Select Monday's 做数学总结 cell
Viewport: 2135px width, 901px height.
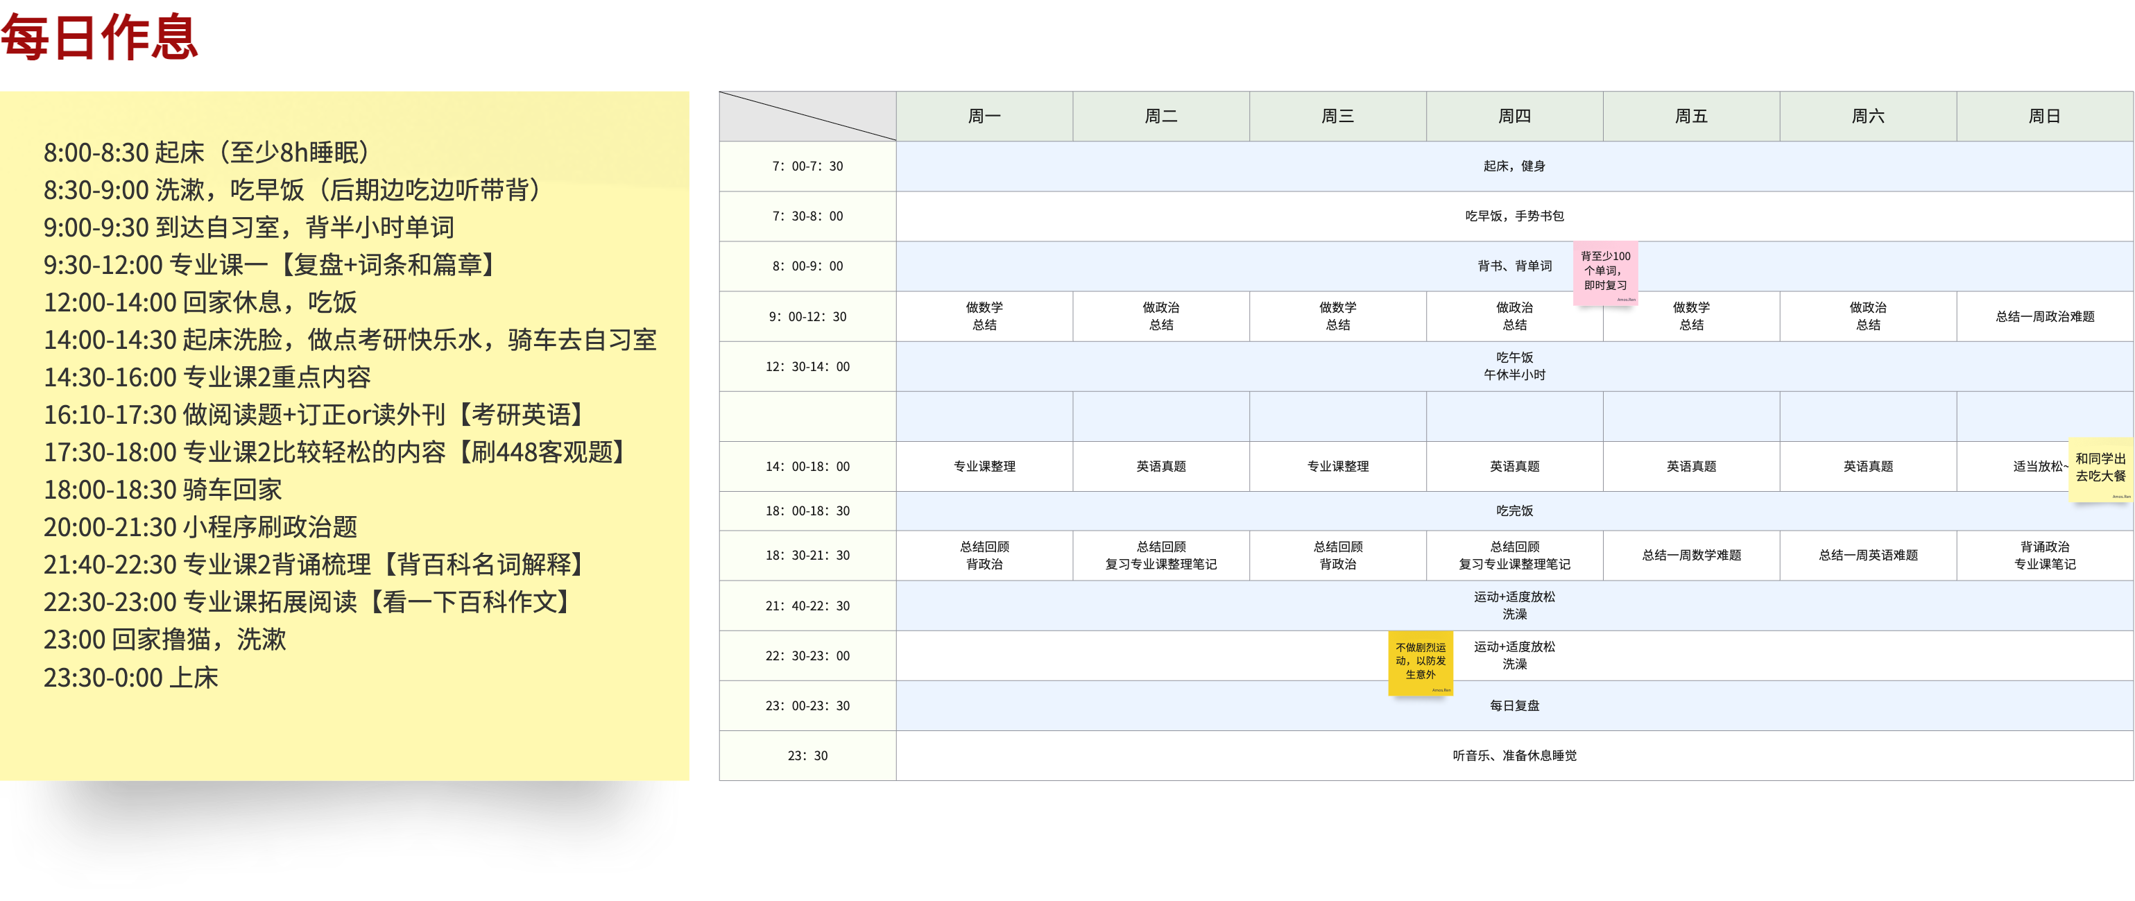[x=984, y=316]
